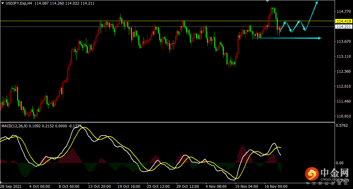Click the 4 Oct 00:00 time label

click(39, 187)
